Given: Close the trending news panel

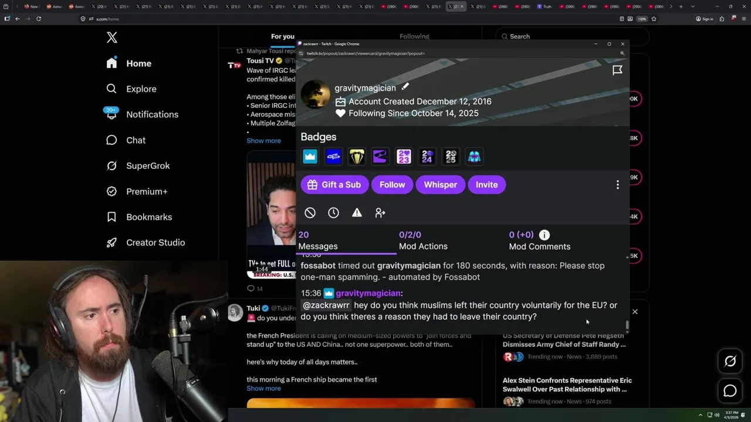Looking at the screenshot, I should [635, 312].
